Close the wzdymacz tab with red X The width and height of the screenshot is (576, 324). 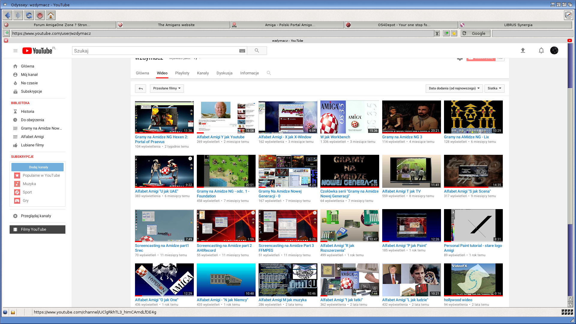point(6,40)
